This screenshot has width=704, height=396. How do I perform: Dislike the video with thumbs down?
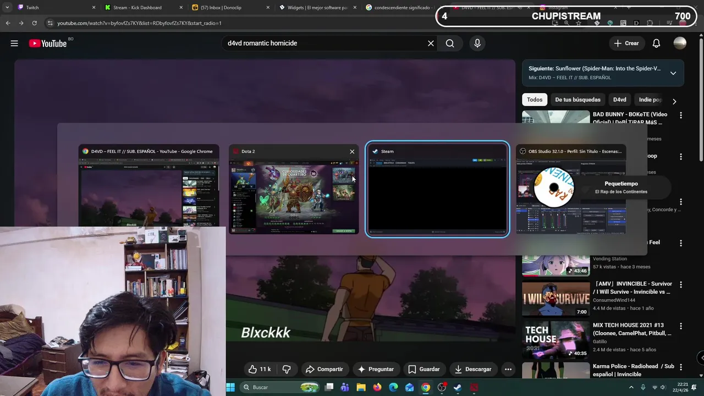coord(286,369)
